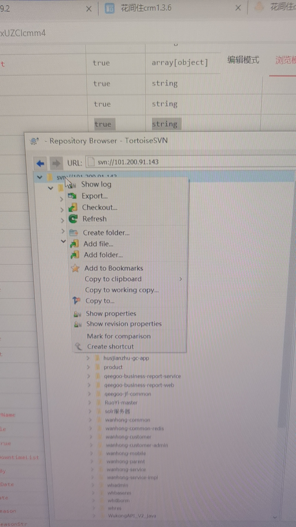Click the array[object] table cell
296x527 pixels.
pyautogui.click(x=180, y=63)
